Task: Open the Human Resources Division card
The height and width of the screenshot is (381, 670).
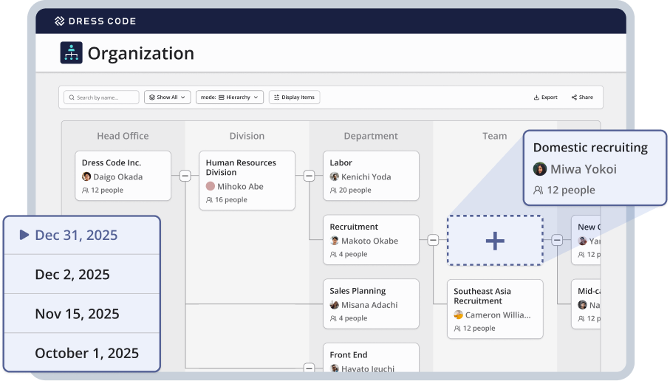Action: tap(247, 180)
